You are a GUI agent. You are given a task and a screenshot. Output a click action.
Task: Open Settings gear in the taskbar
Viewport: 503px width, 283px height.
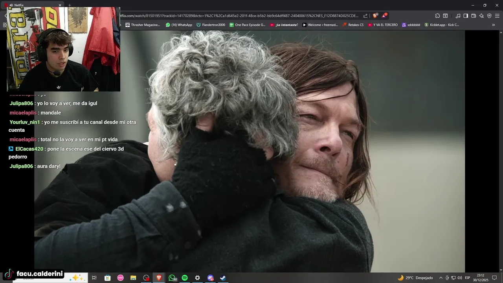coord(197,278)
